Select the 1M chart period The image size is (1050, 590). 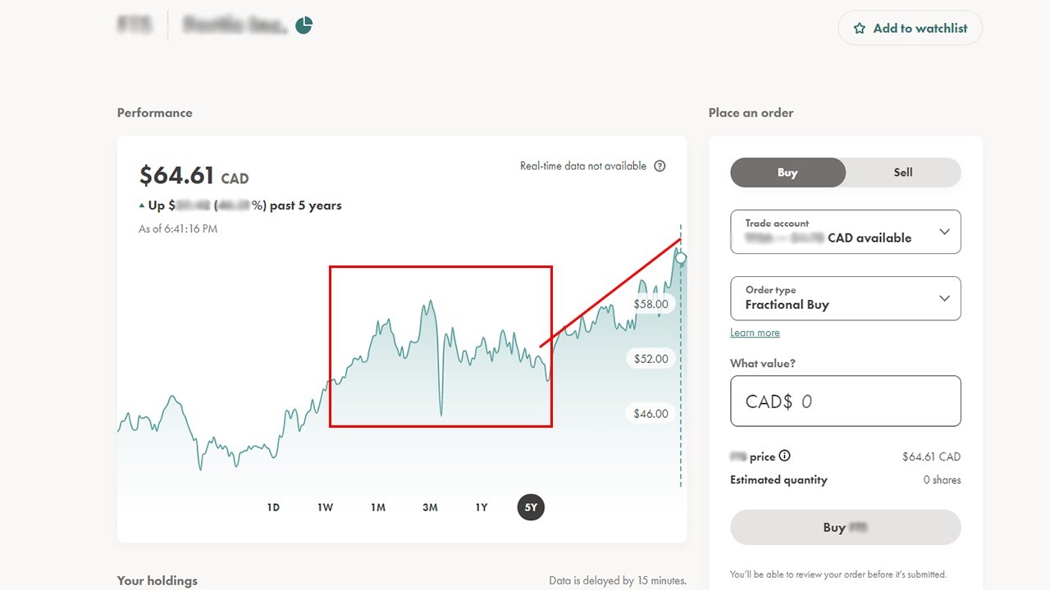(377, 507)
